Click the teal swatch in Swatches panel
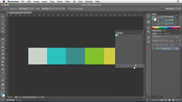Viewport: 182px width, 102px height. pyautogui.click(x=118, y=35)
